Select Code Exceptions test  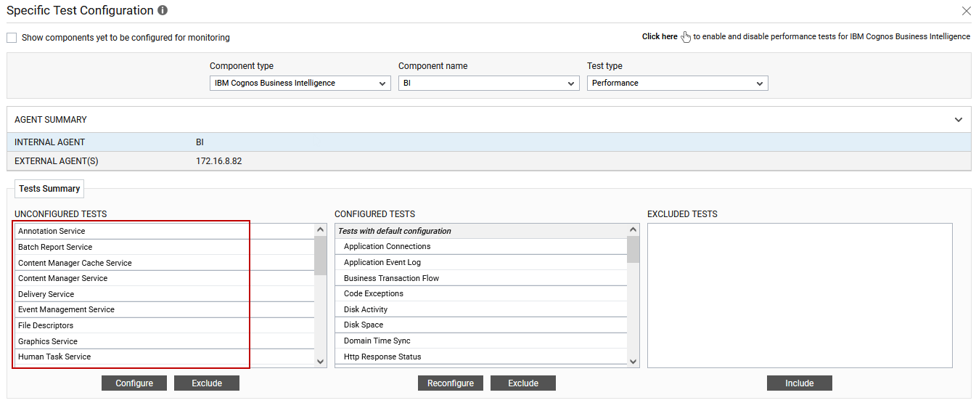(x=481, y=293)
